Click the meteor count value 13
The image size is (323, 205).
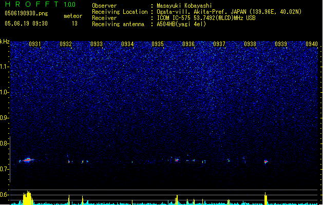pos(74,24)
